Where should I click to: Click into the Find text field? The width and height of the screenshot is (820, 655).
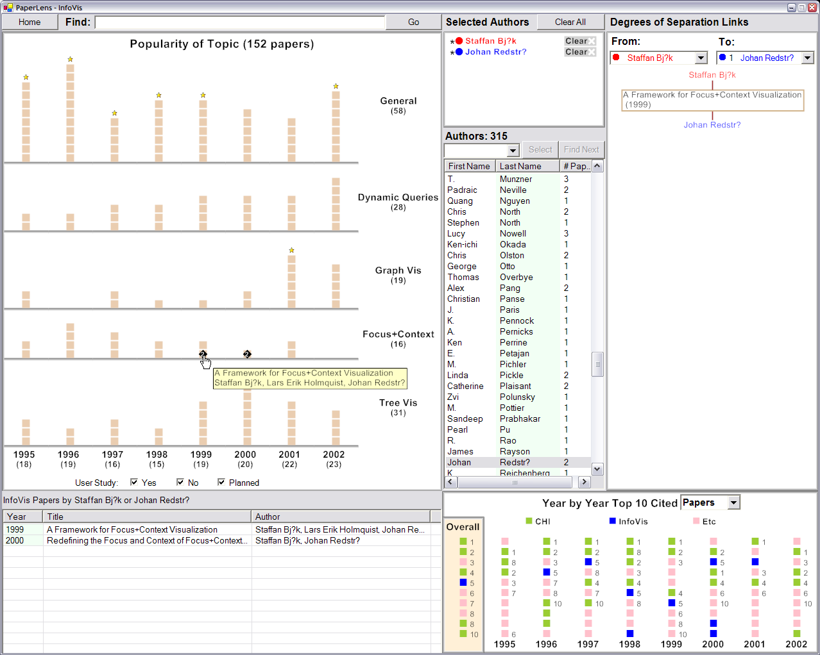(239, 22)
